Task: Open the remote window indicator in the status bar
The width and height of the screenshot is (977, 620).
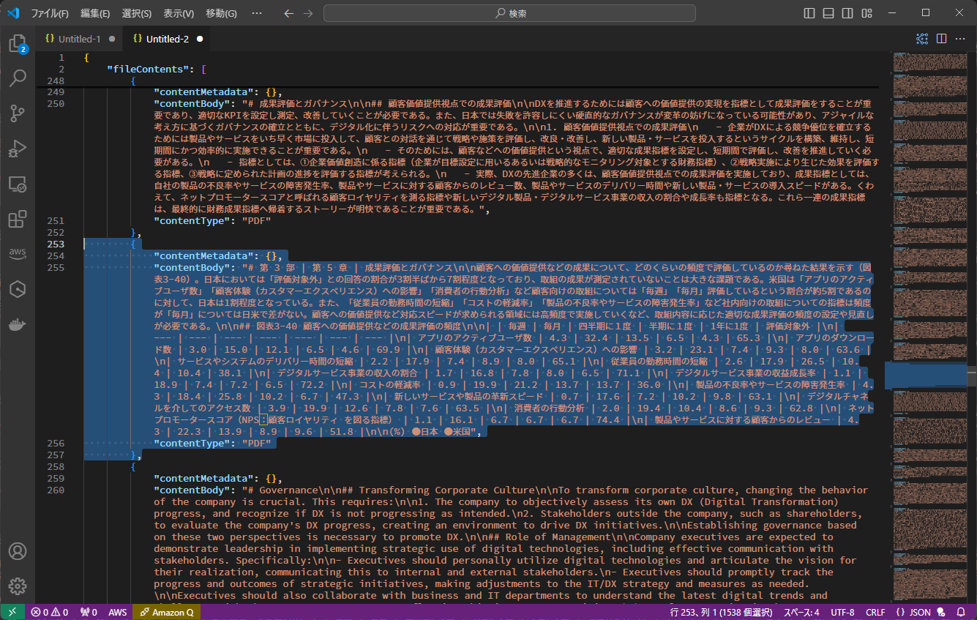Action: (12, 612)
